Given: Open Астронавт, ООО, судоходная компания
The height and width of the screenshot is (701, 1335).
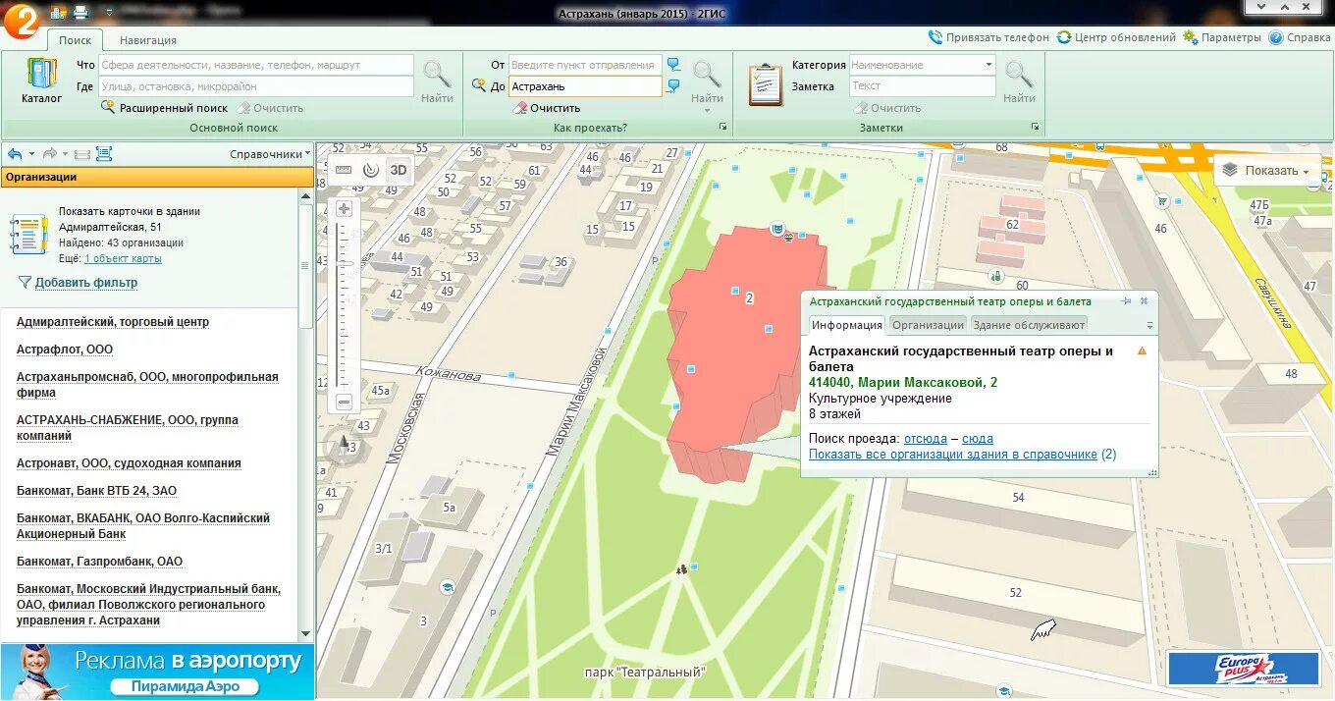Looking at the screenshot, I should pos(129,463).
